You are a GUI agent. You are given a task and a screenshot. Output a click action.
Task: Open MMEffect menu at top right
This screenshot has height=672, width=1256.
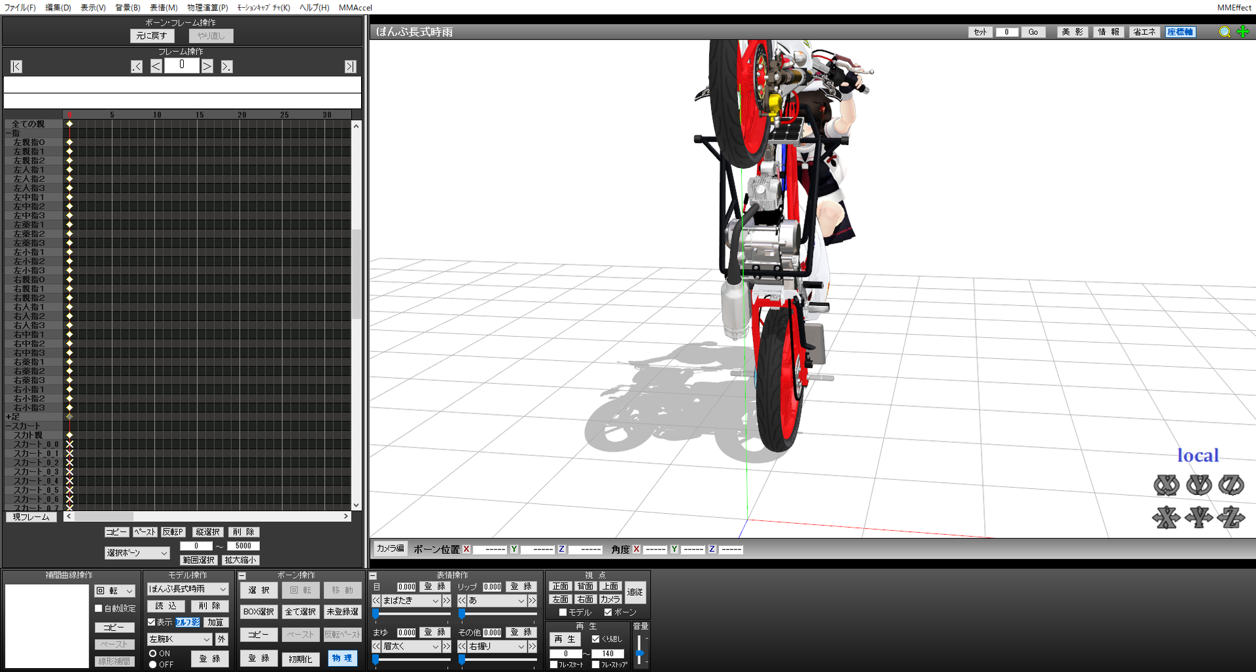1234,7
